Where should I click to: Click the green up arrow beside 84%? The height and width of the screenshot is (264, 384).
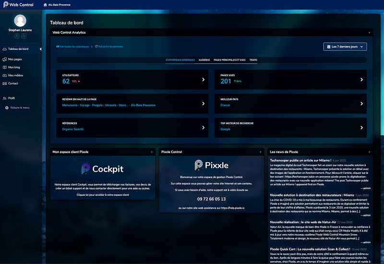235,81
